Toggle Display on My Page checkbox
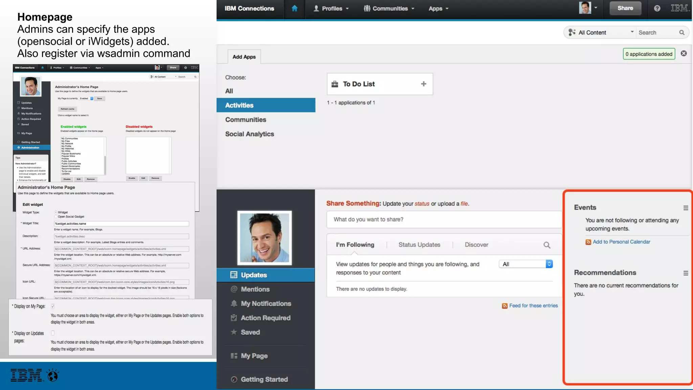Image resolution: width=693 pixels, height=390 pixels. point(53,306)
